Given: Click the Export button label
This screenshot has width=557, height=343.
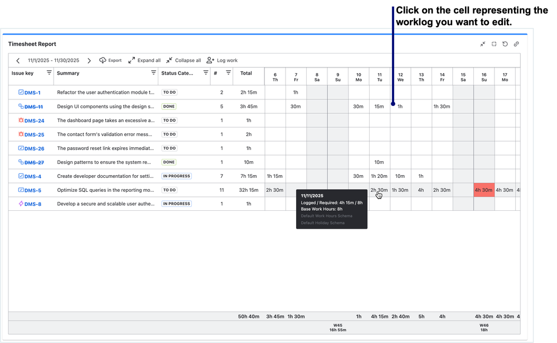Looking at the screenshot, I should coord(115,60).
